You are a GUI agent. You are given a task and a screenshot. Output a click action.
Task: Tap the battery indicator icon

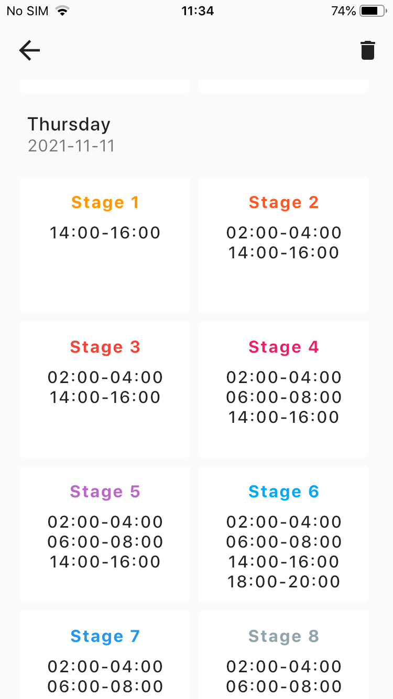pos(373,11)
